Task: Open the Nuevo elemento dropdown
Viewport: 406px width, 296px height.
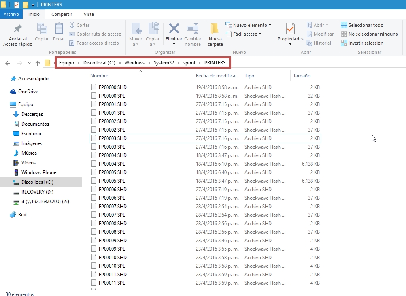Action: click(248, 25)
